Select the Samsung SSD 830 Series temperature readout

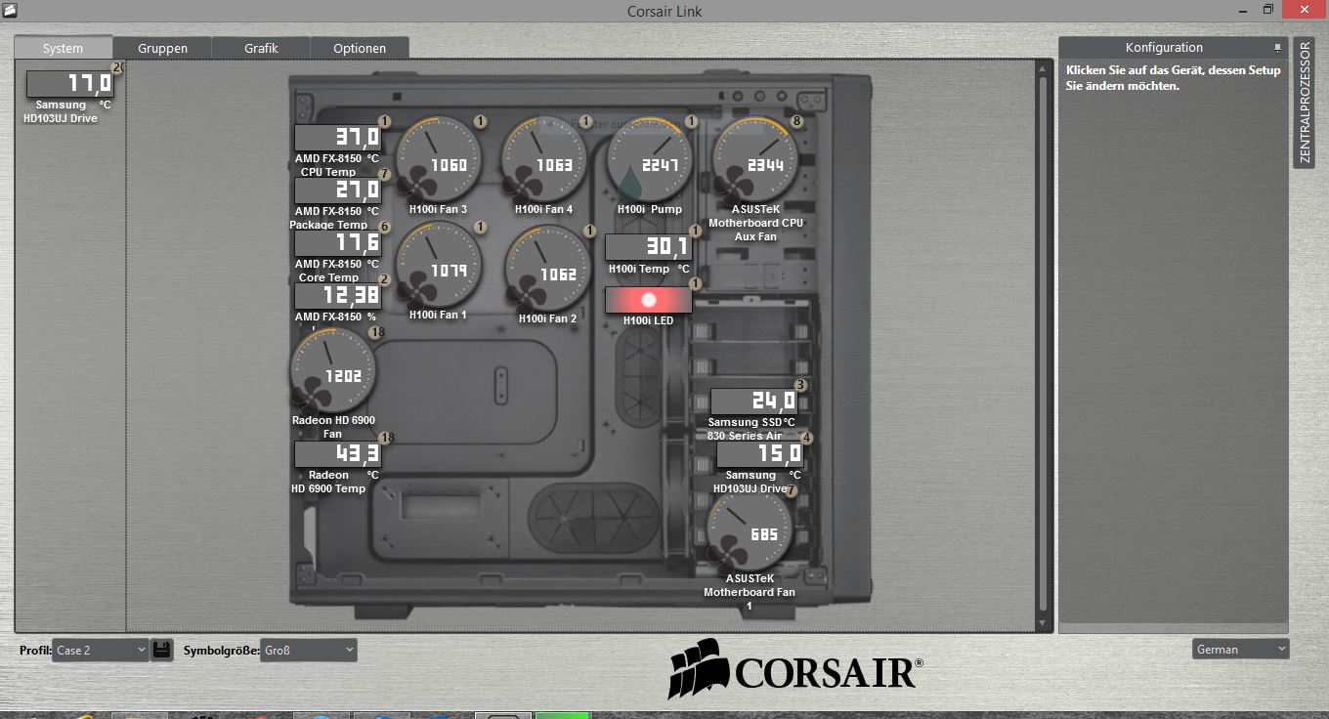754,402
